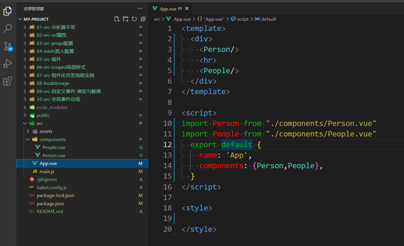Image resolution: width=404 pixels, height=246 pixels.
Task: Open the .gitignore file
Action: (x=82, y=180)
